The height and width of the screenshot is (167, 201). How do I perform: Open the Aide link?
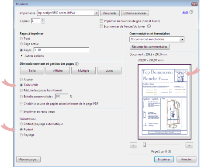(185, 12)
